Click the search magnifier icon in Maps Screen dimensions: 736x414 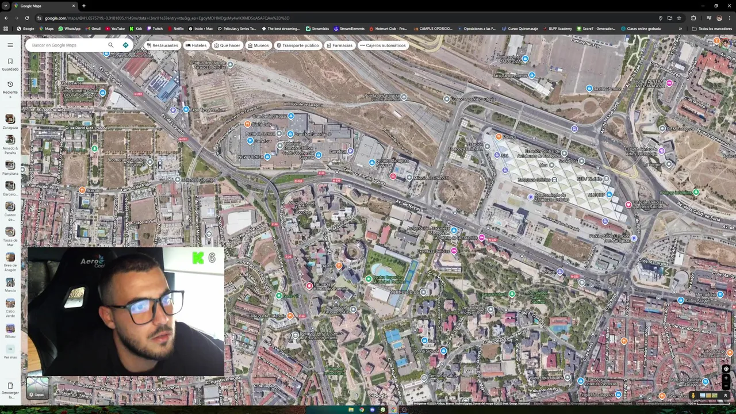[110, 45]
